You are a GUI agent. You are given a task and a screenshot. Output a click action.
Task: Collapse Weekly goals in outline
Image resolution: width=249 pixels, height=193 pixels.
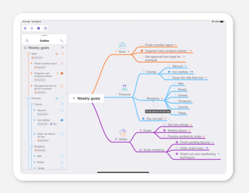point(25,48)
